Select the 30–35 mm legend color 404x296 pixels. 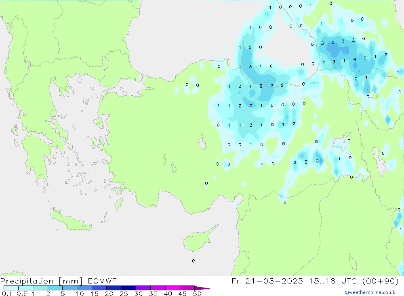[x=143, y=288]
